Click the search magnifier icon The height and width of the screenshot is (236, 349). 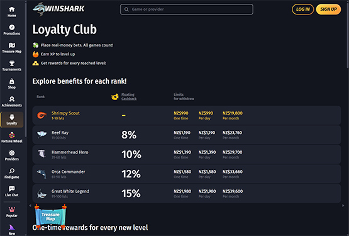coord(126,9)
